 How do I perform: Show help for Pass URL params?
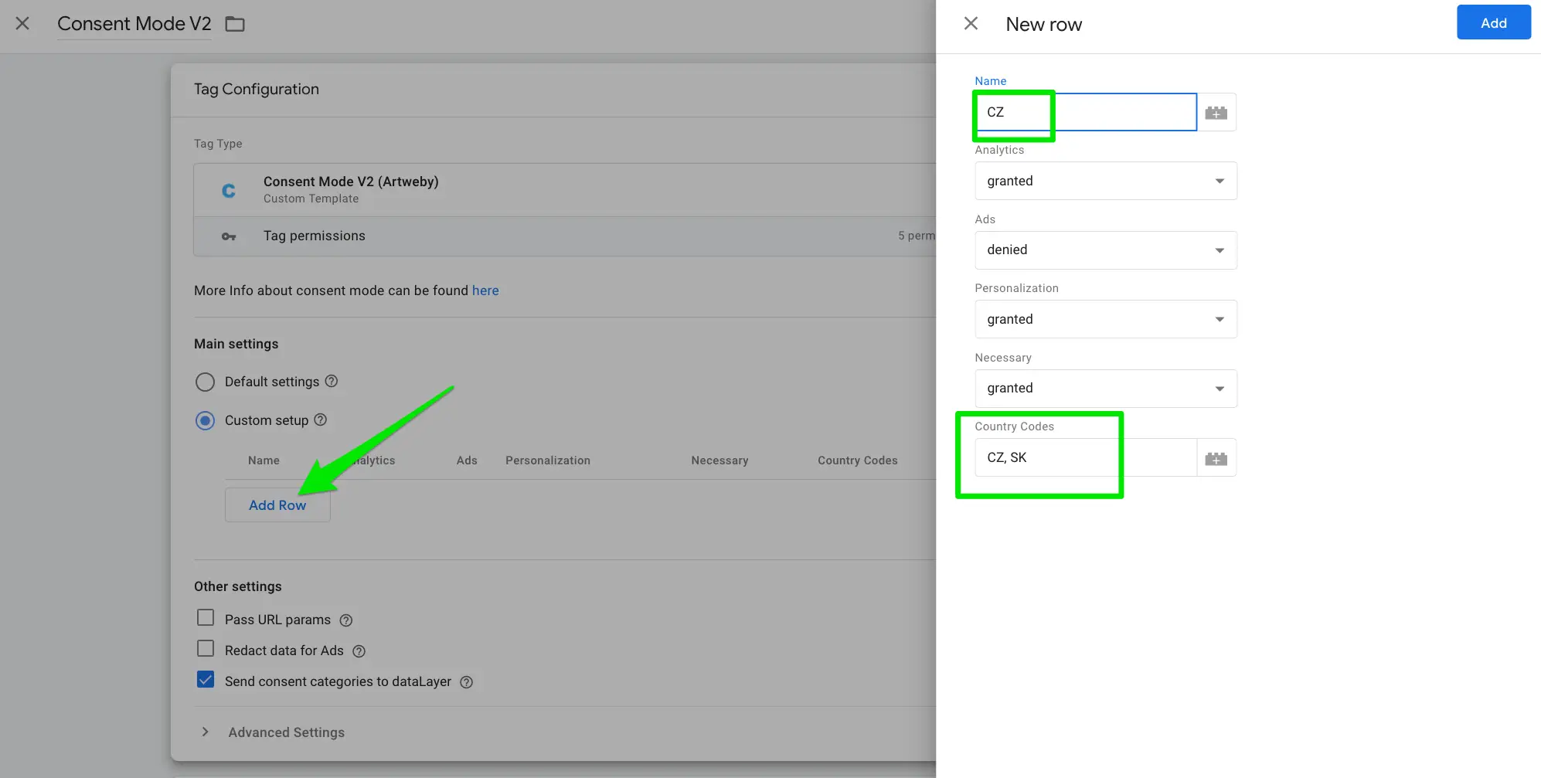coord(346,620)
